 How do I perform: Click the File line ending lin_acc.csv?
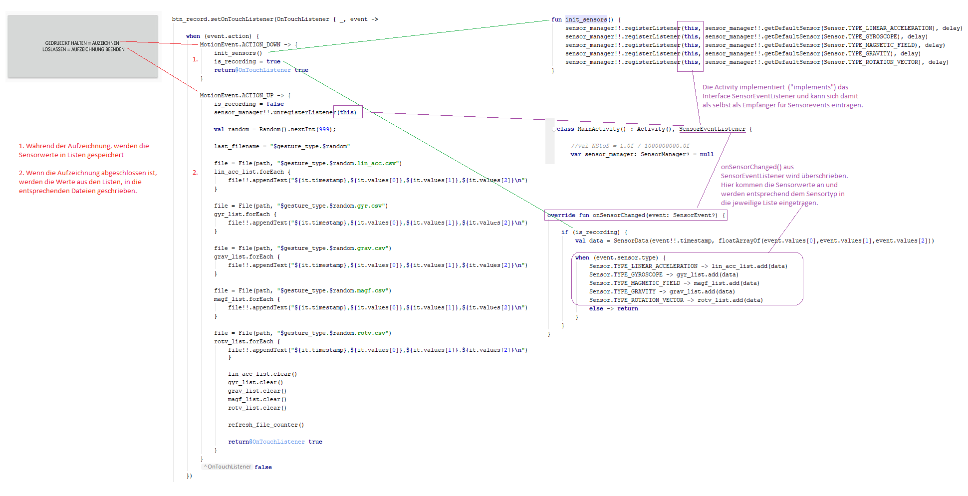[308, 164]
